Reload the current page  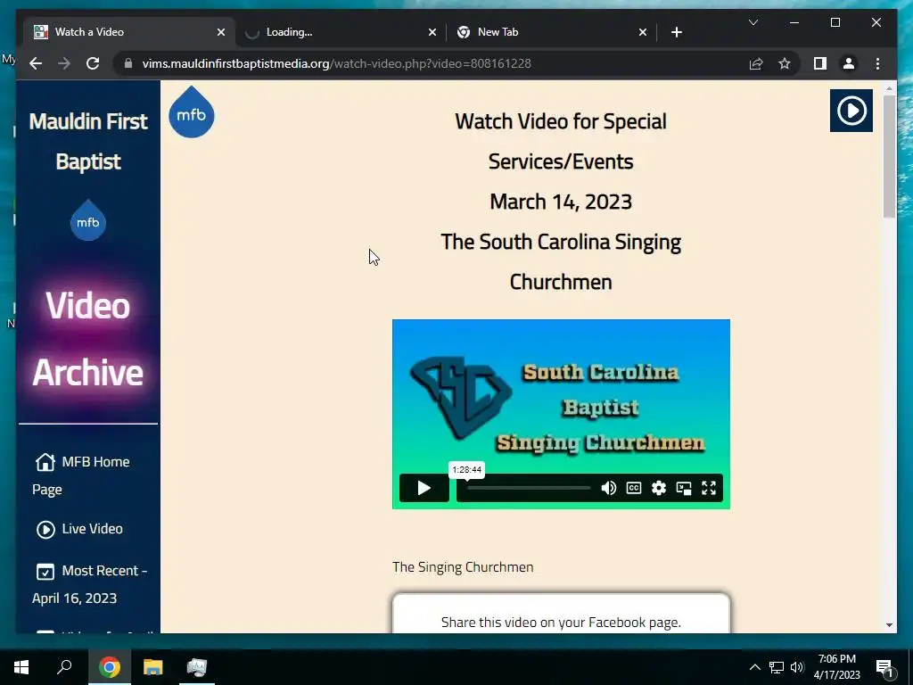tap(93, 63)
